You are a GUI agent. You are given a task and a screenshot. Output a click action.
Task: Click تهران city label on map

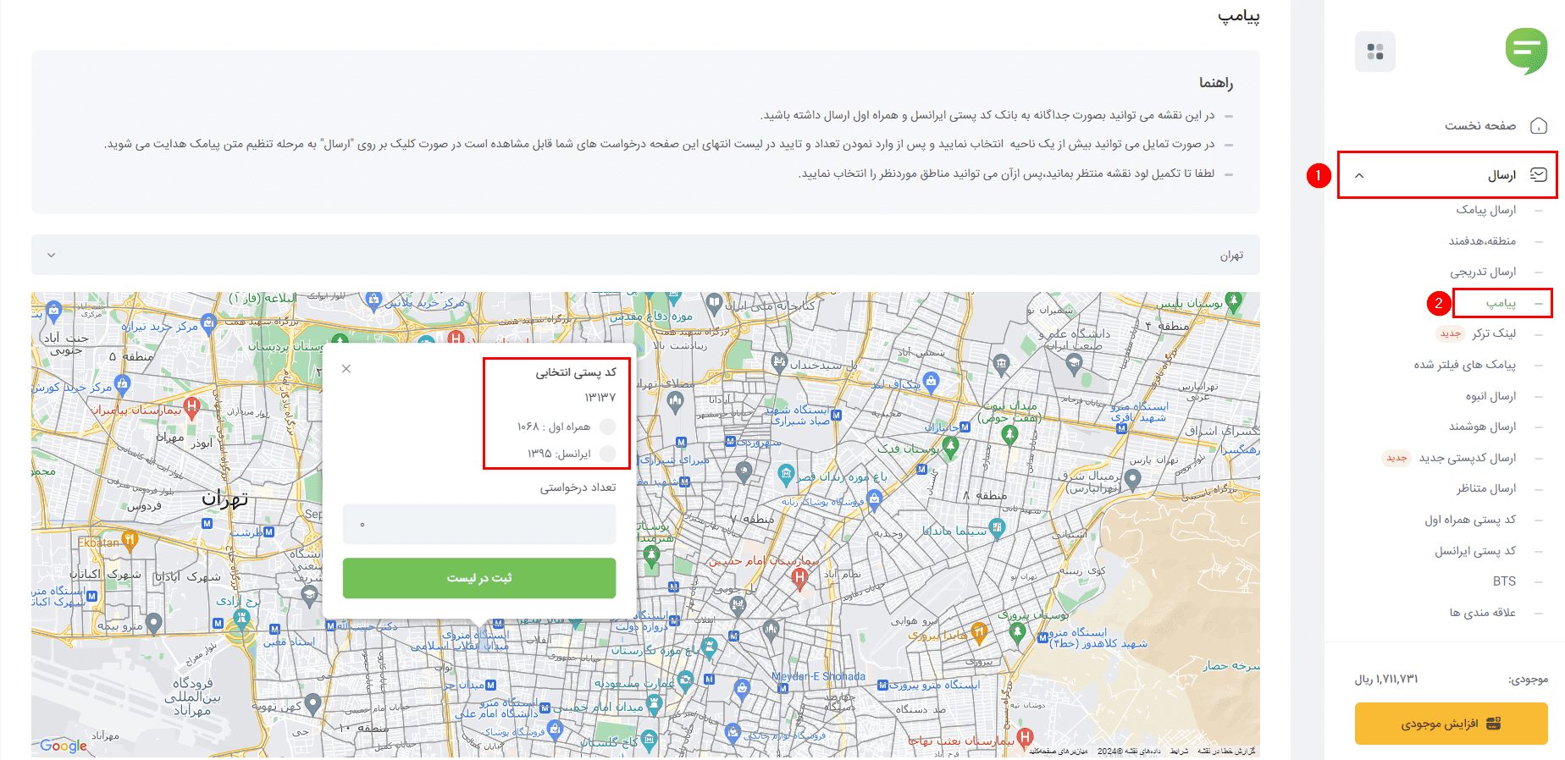(225, 498)
